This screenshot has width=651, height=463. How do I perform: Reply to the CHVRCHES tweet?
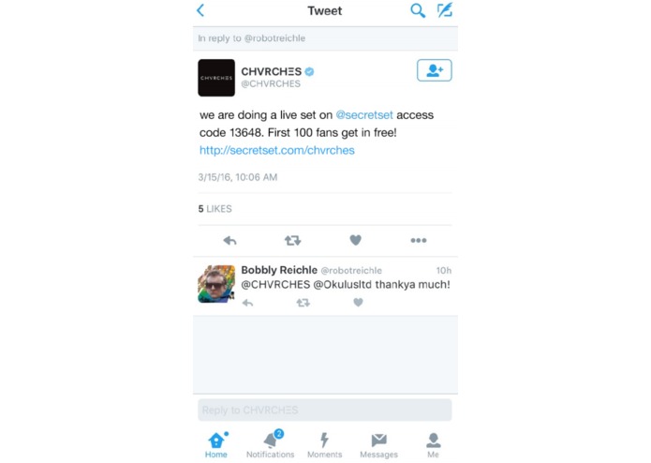(x=229, y=241)
